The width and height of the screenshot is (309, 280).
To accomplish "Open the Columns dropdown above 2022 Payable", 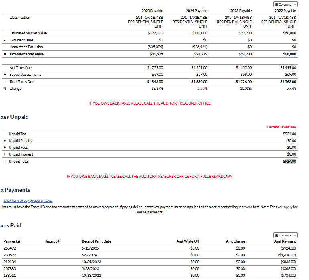I will [285, 4].
